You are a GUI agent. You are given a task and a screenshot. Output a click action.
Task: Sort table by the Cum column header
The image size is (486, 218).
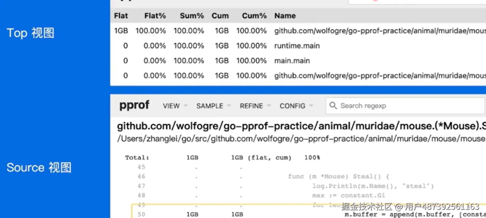220,16
